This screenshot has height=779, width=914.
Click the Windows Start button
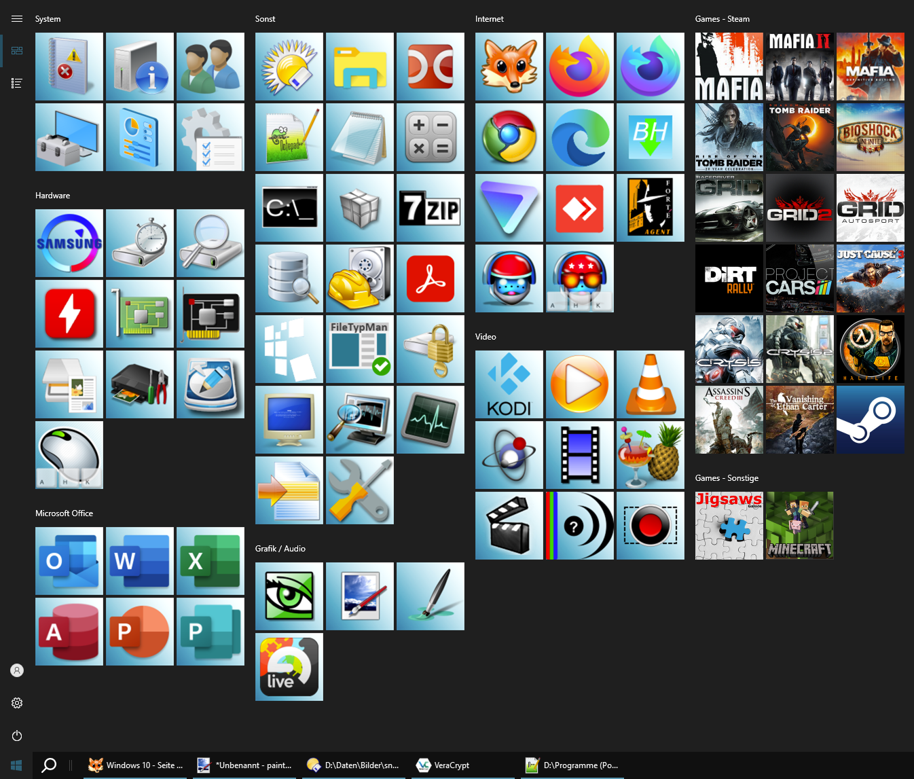tap(16, 765)
